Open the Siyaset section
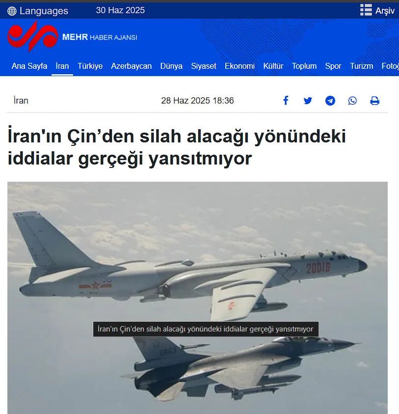The width and height of the screenshot is (399, 414). tap(204, 66)
